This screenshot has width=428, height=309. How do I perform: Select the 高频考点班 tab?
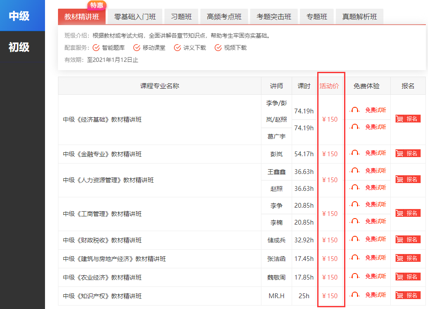(224, 17)
